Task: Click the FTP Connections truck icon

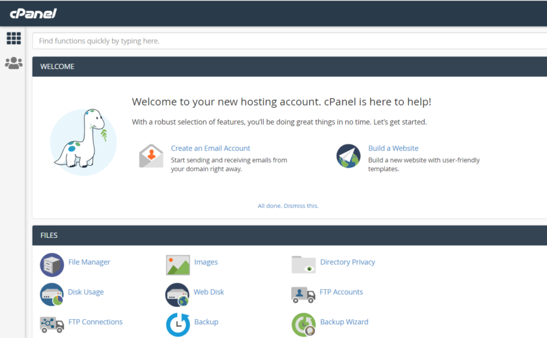Action: 51,324
